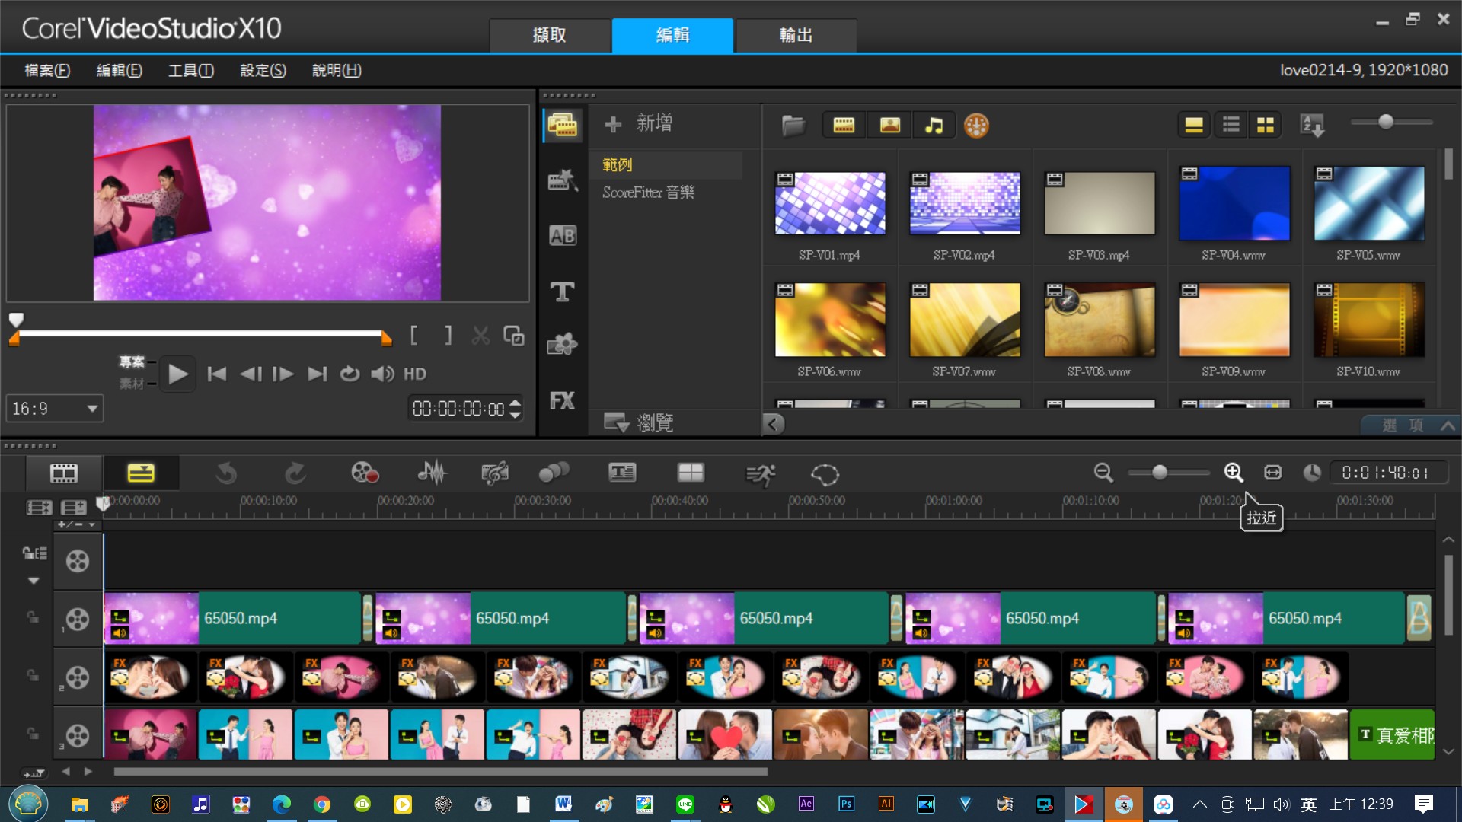Play the project preview
The height and width of the screenshot is (822, 1462).
(177, 374)
